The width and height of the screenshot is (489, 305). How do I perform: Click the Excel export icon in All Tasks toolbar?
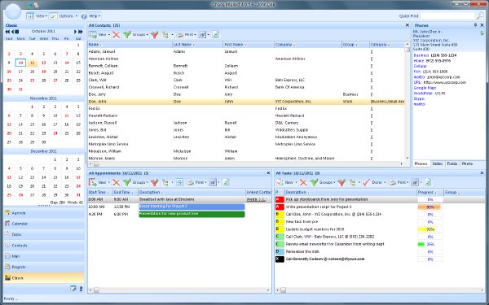(428, 182)
